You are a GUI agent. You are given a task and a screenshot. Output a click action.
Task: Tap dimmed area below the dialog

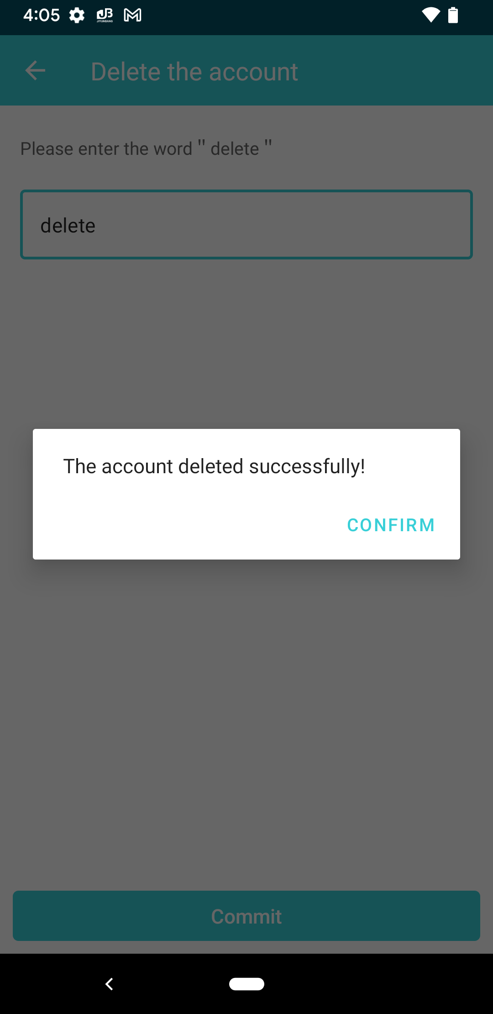point(246,722)
